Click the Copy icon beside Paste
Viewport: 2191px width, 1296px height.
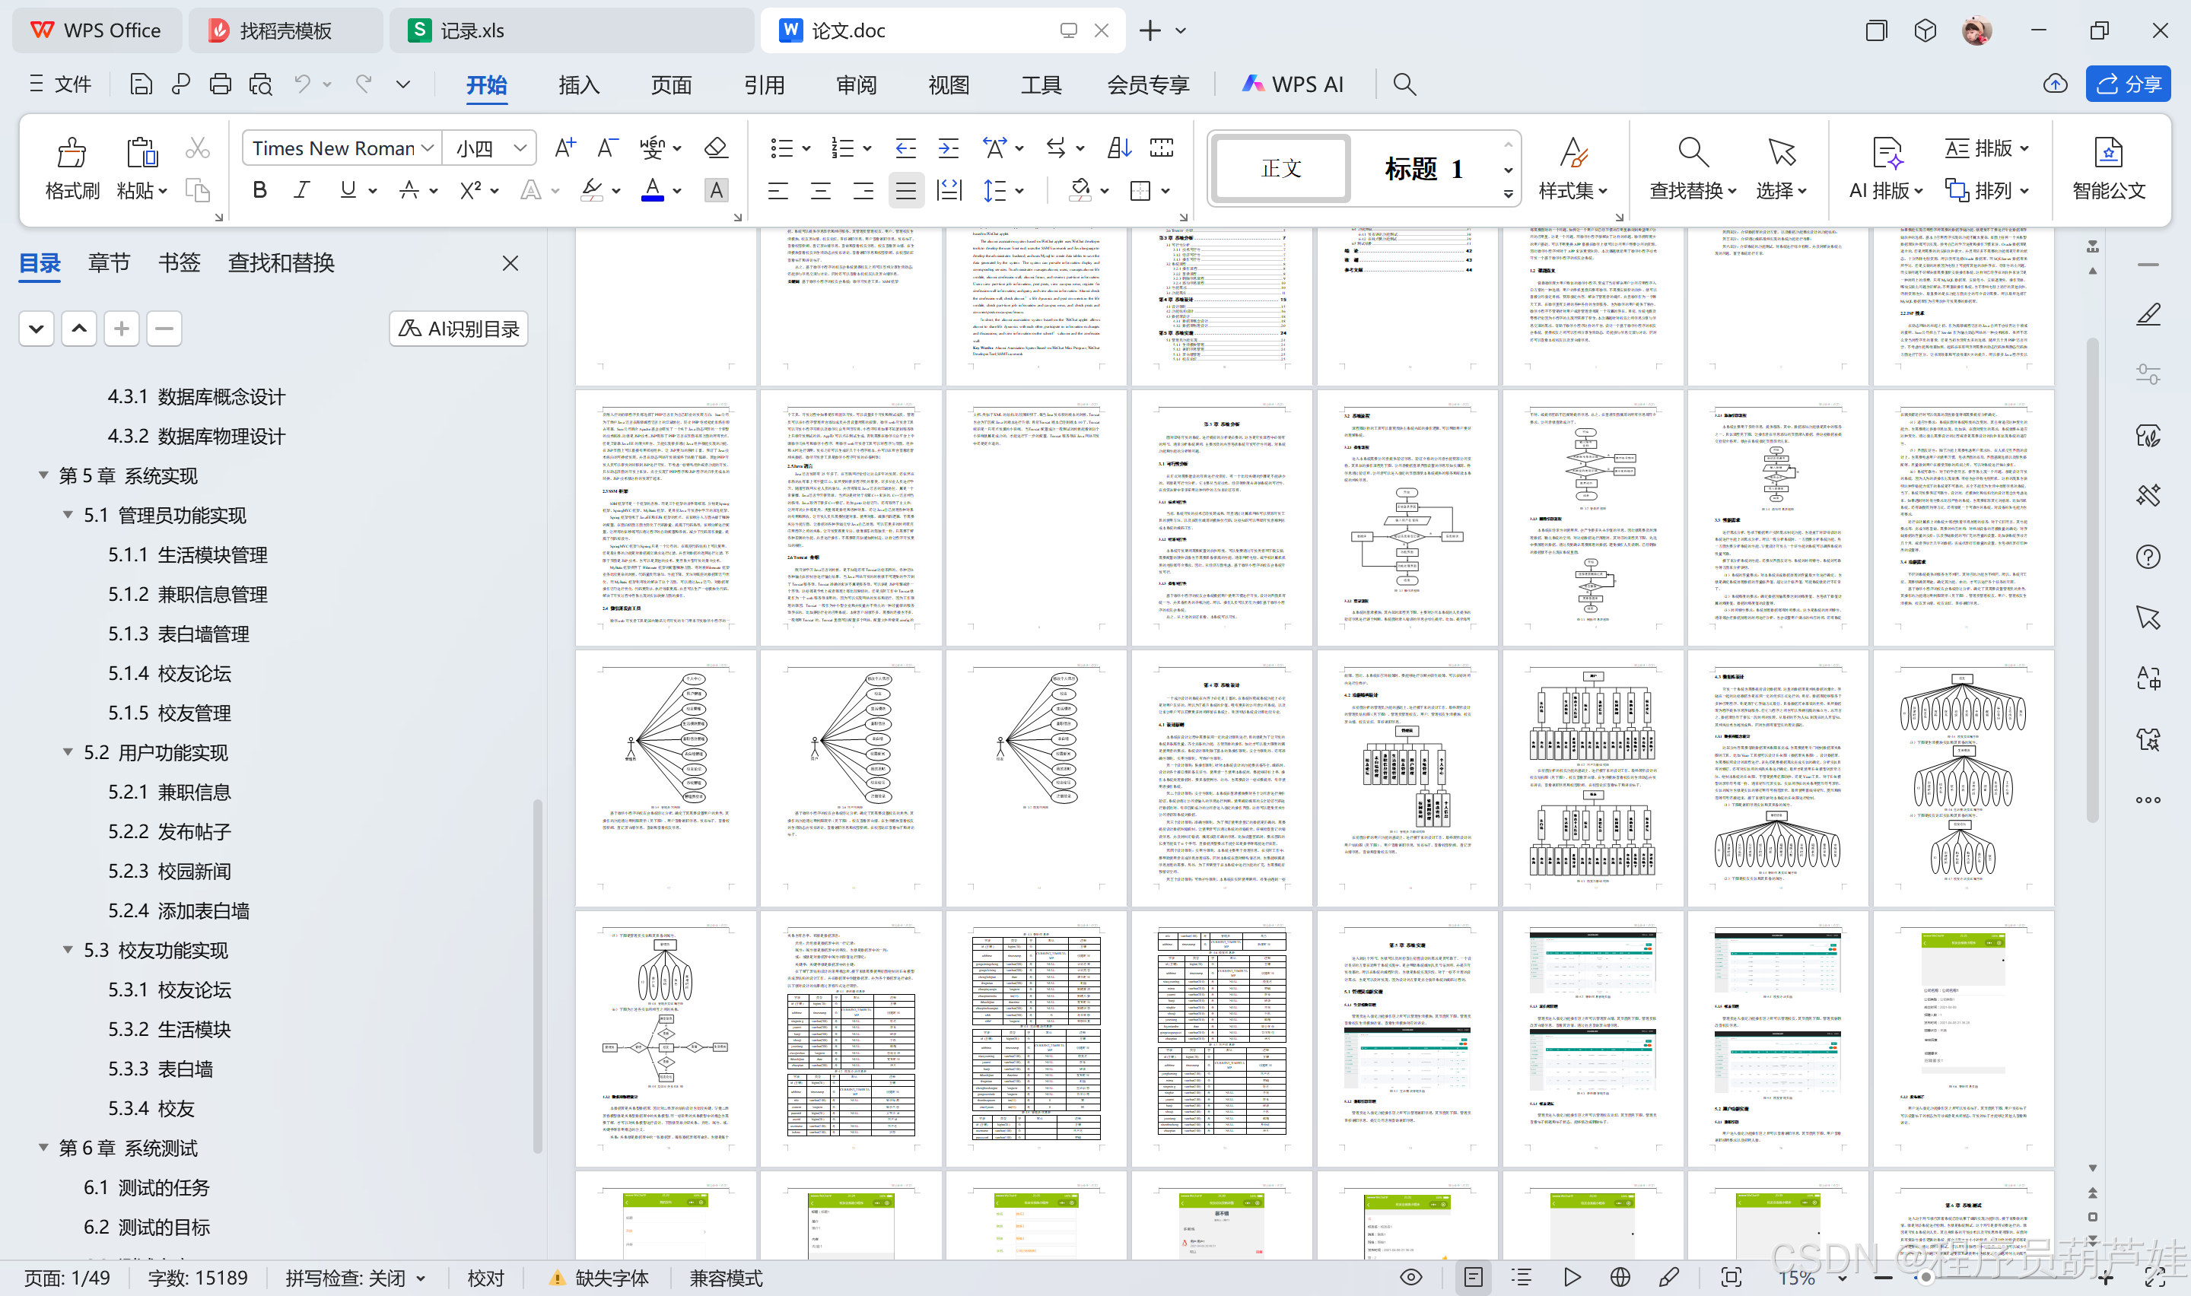coord(197,190)
